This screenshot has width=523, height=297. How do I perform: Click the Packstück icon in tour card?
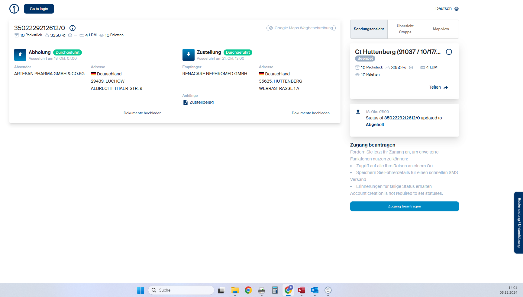point(357,68)
